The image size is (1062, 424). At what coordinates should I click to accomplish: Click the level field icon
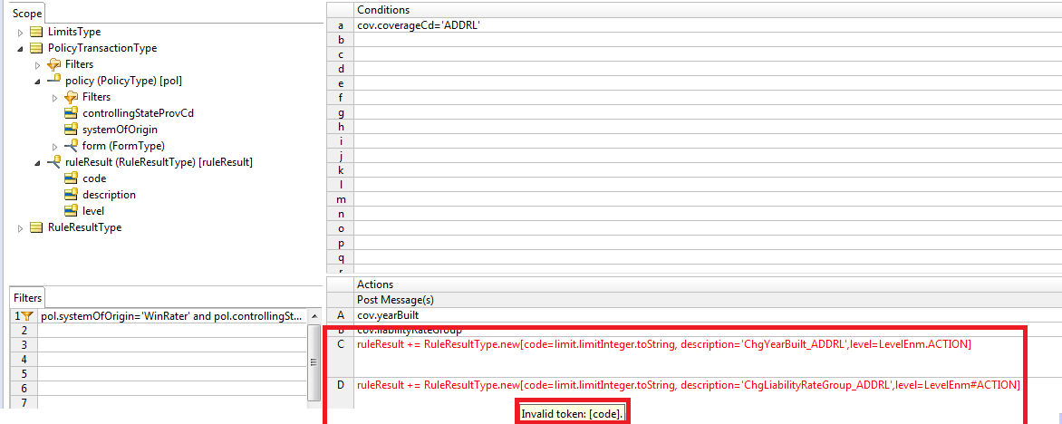tap(71, 211)
